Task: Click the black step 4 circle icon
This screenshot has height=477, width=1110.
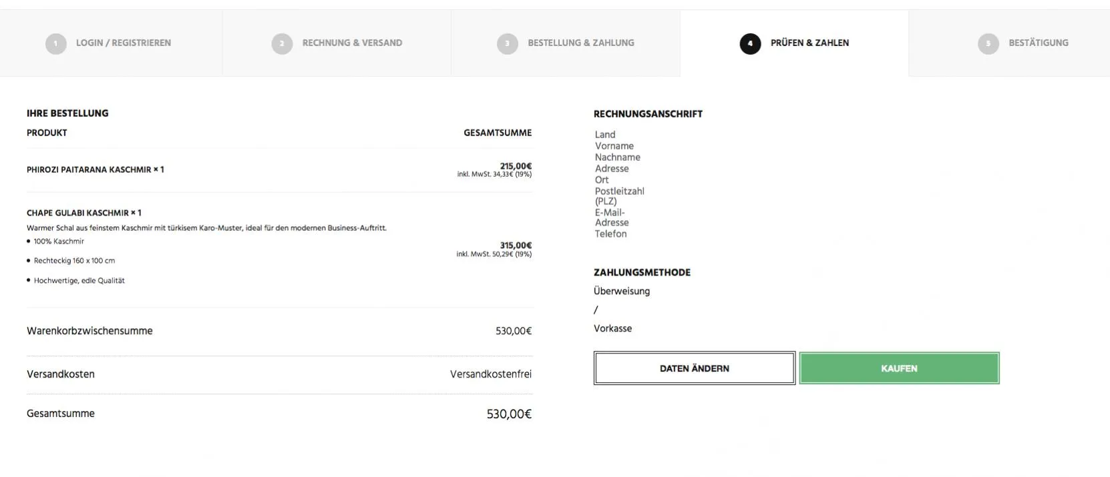Action: pos(750,44)
